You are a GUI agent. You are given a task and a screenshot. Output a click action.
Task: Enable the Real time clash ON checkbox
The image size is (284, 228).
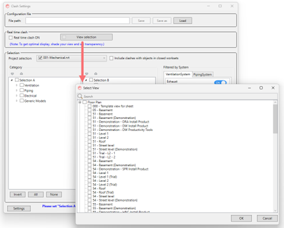click(x=11, y=37)
